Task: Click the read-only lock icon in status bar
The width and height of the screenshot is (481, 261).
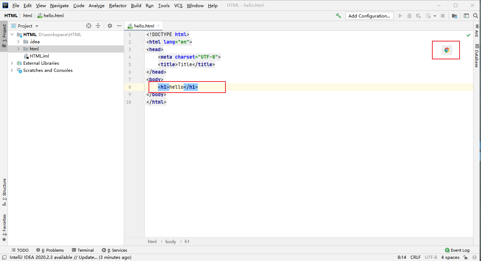Action: pos(466,257)
